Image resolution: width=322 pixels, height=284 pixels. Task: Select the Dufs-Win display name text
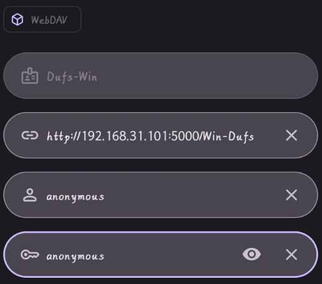[x=72, y=77]
